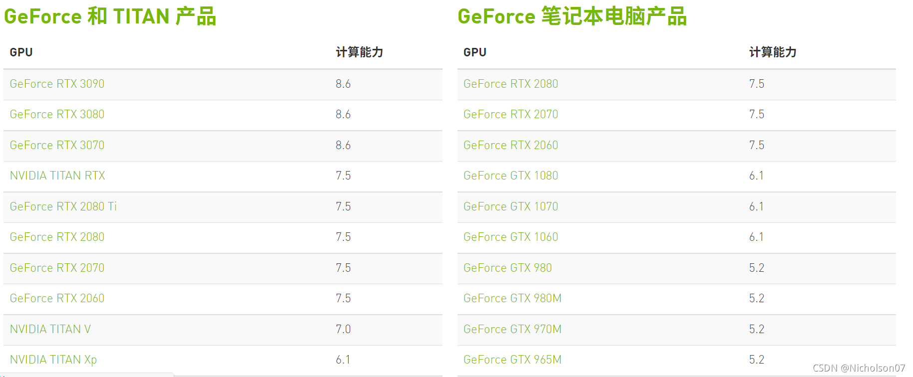Select the 5.2 value for GTX 980

coord(757,268)
